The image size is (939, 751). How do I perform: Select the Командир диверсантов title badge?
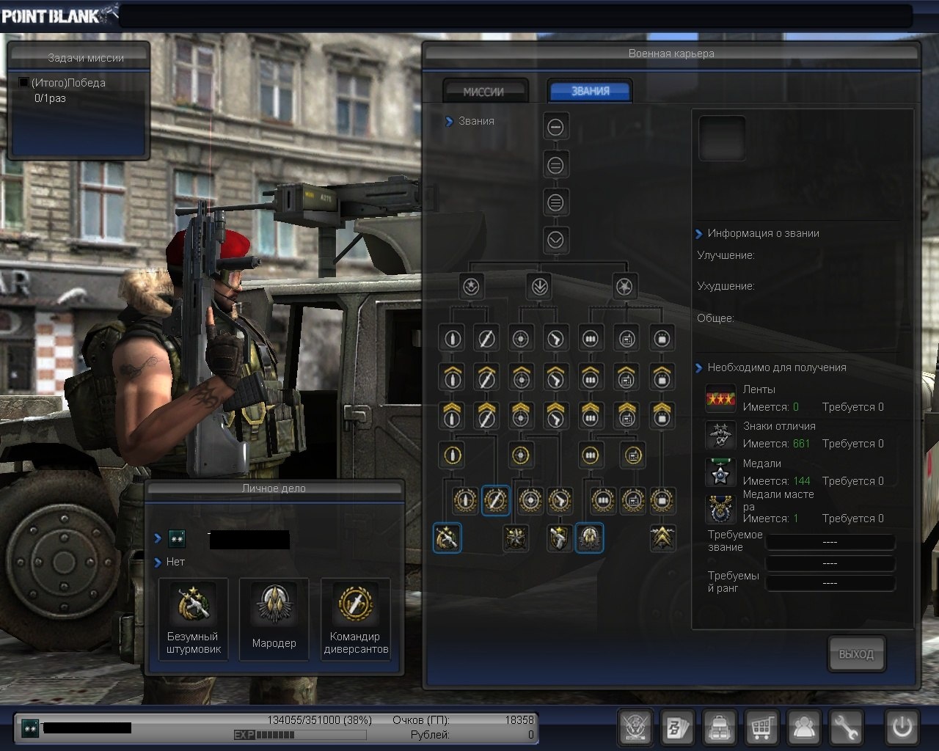(356, 619)
